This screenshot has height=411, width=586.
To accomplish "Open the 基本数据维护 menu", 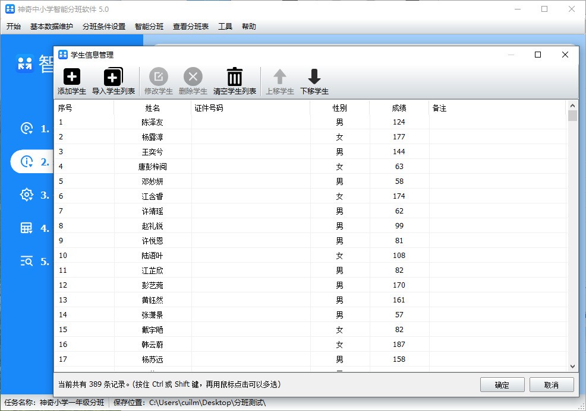I will [x=51, y=27].
